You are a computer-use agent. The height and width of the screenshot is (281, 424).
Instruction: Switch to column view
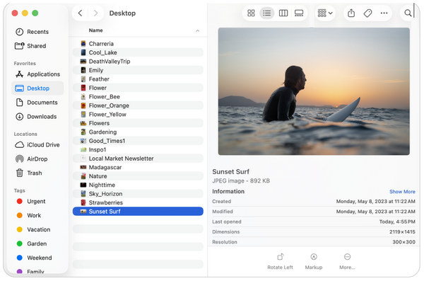[x=283, y=13]
